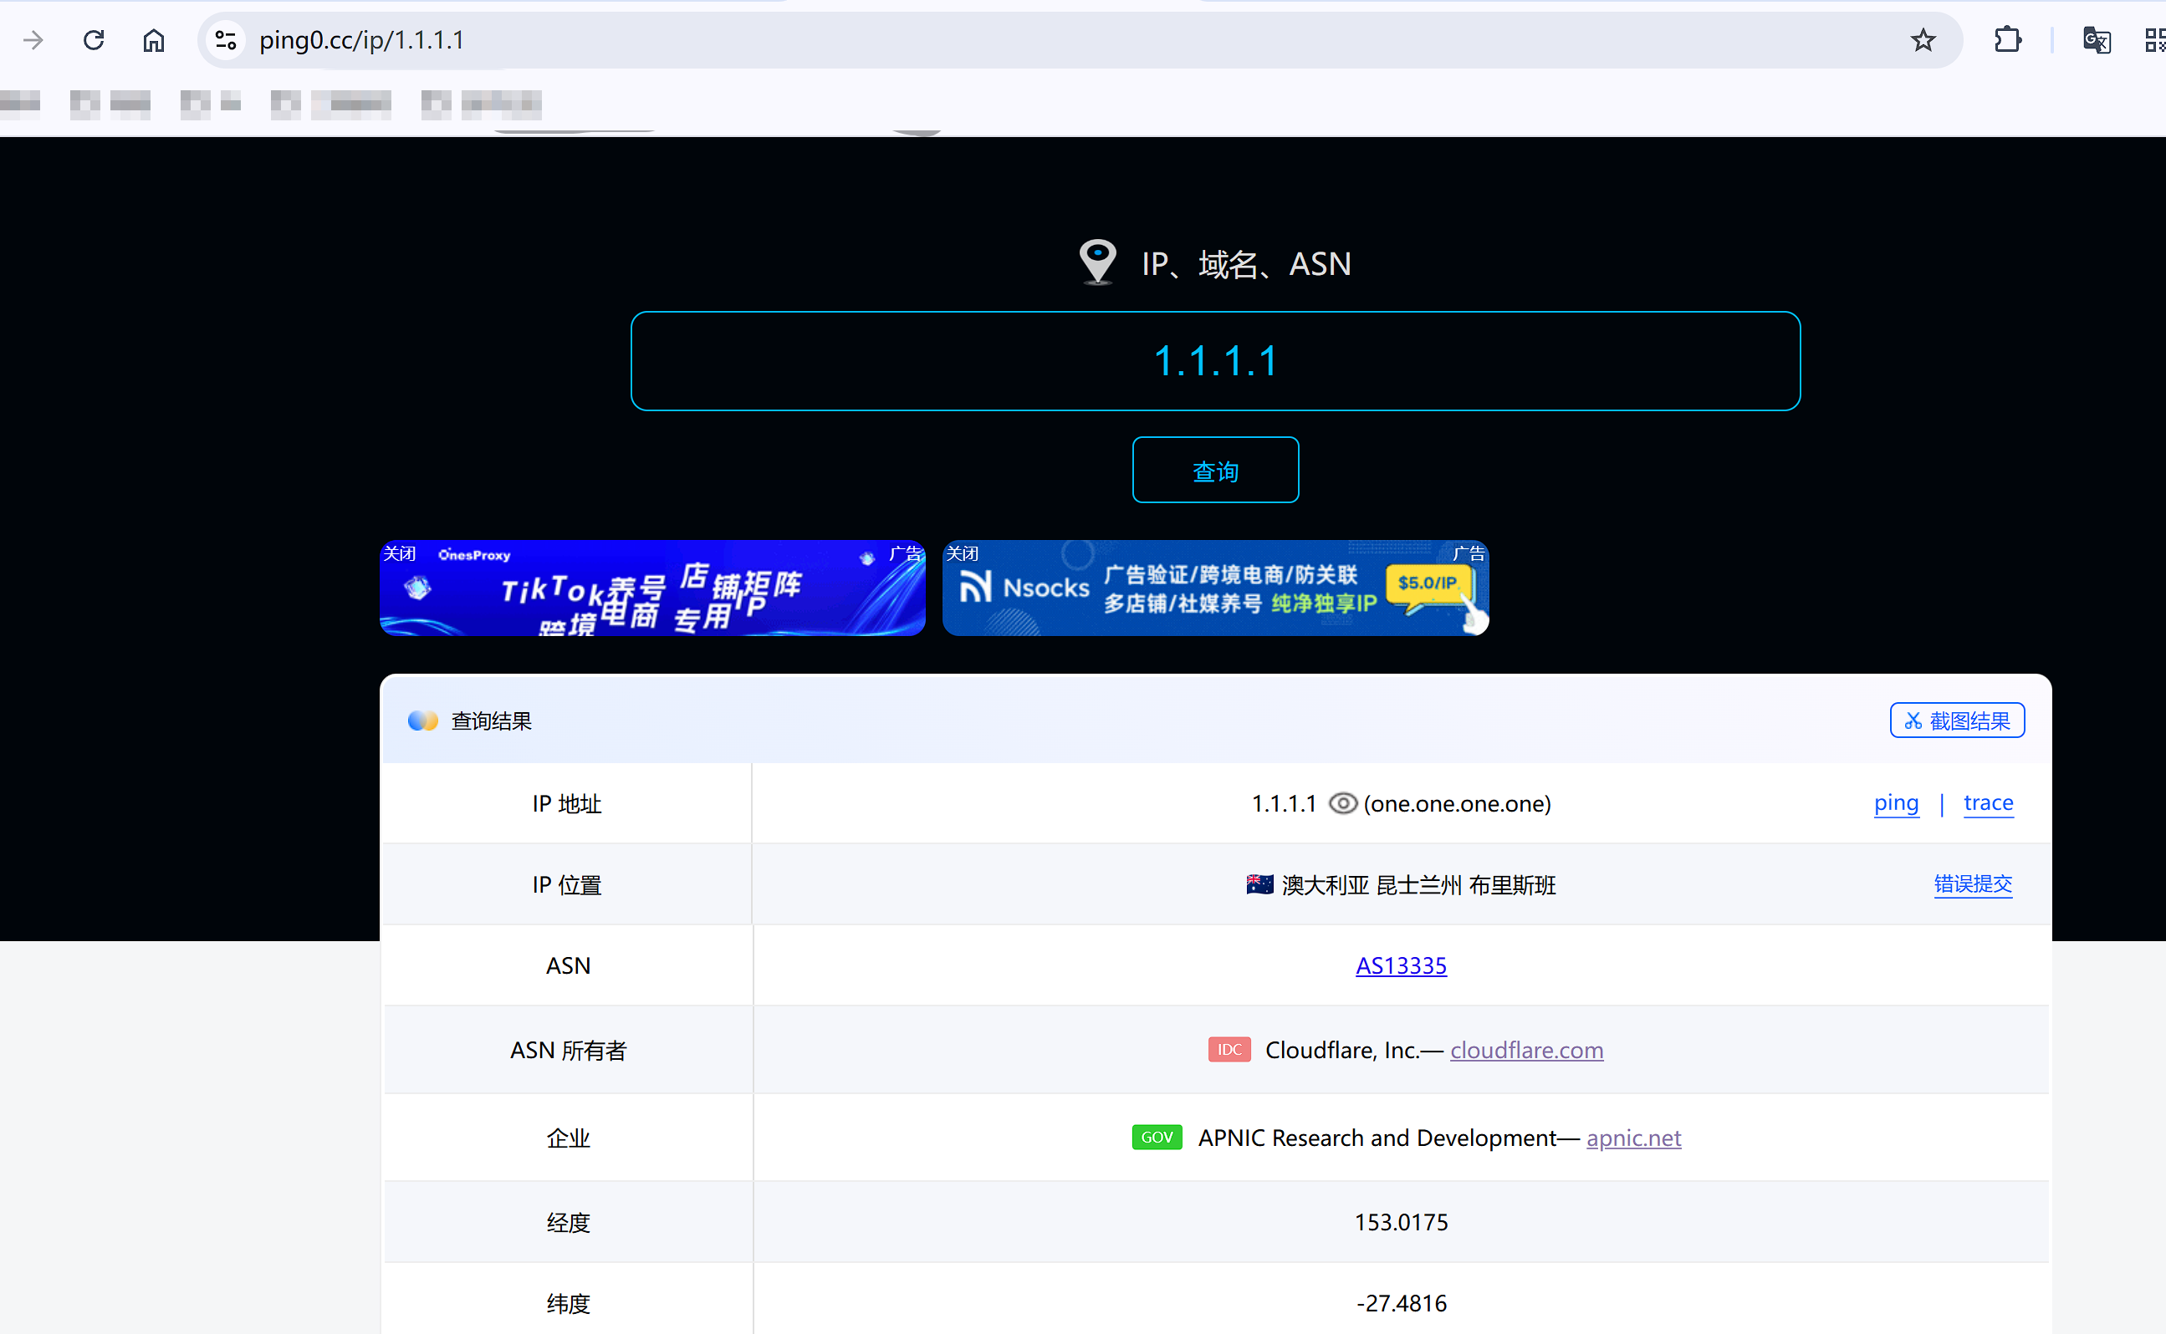Open the browser extensions puzzle icon
Screen dimensions: 2166x1334
point(2007,40)
